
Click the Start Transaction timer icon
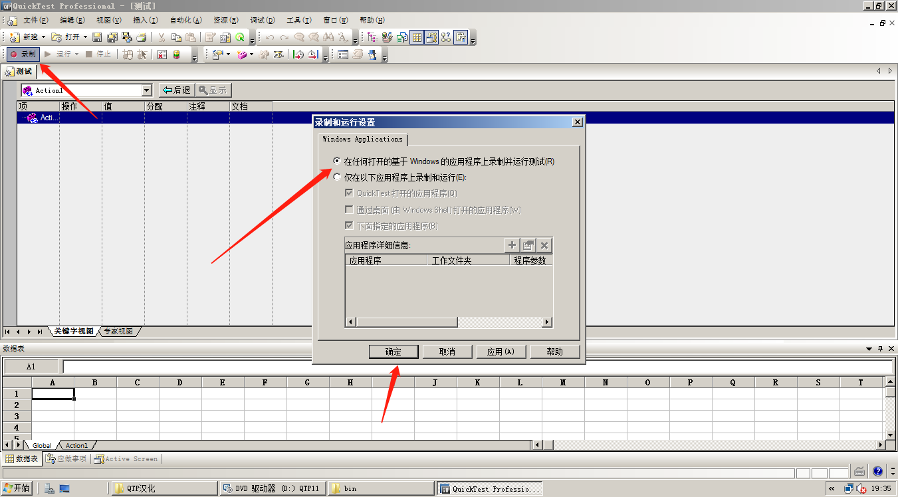298,54
